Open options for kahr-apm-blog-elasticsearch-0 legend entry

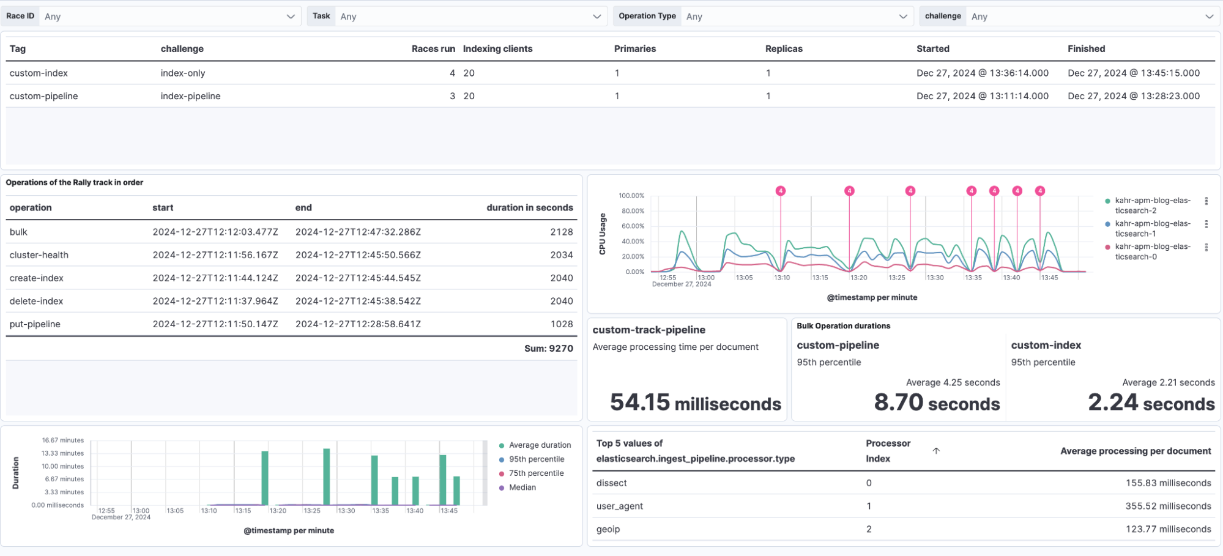[1206, 248]
